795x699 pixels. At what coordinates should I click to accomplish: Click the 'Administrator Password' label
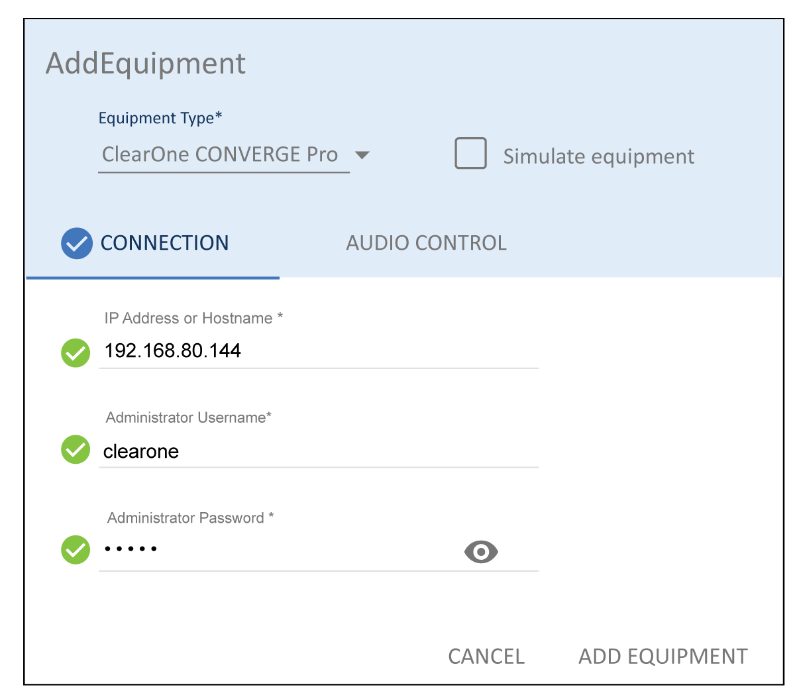[x=191, y=518]
